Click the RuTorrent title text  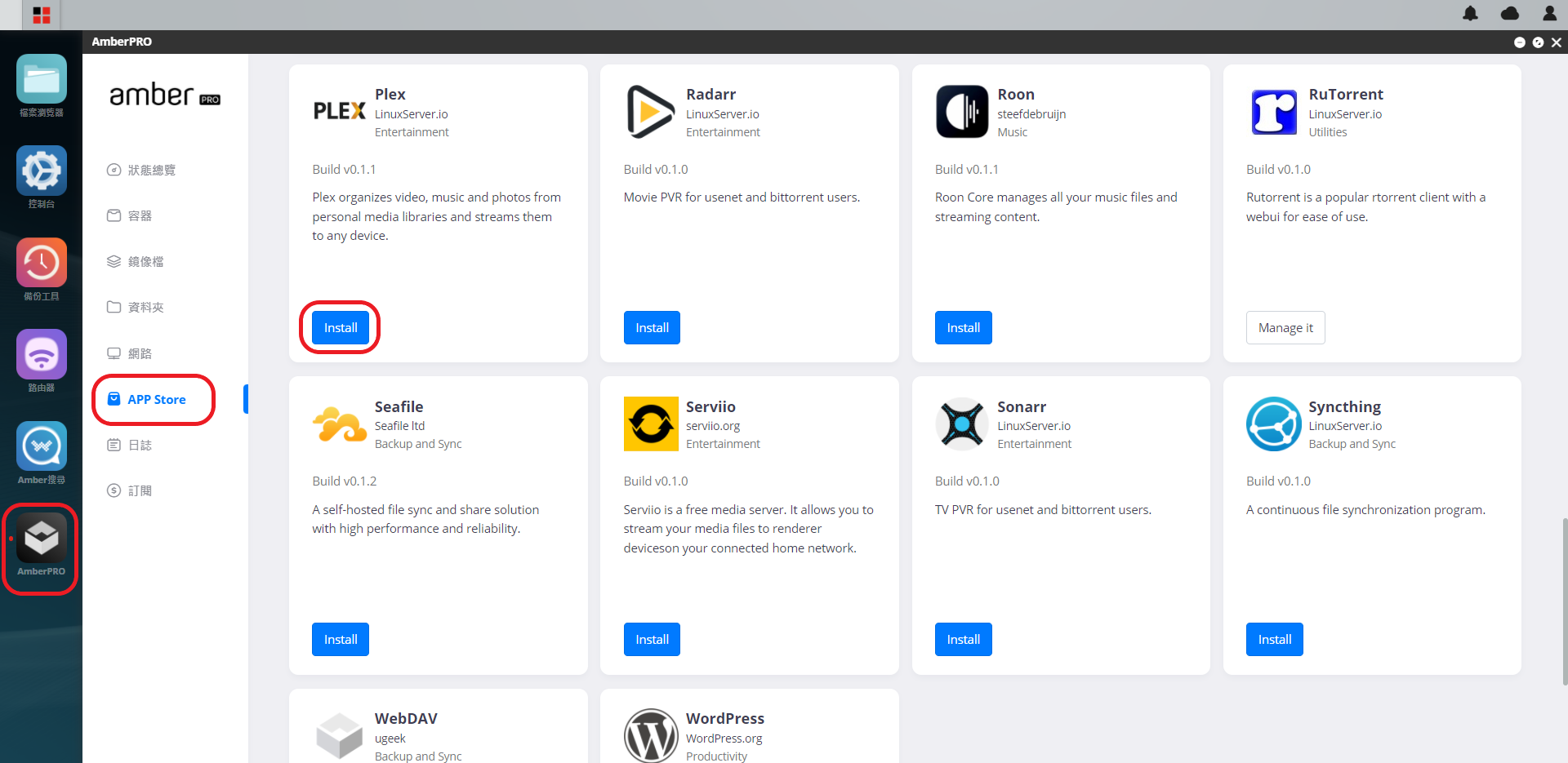click(x=1346, y=94)
